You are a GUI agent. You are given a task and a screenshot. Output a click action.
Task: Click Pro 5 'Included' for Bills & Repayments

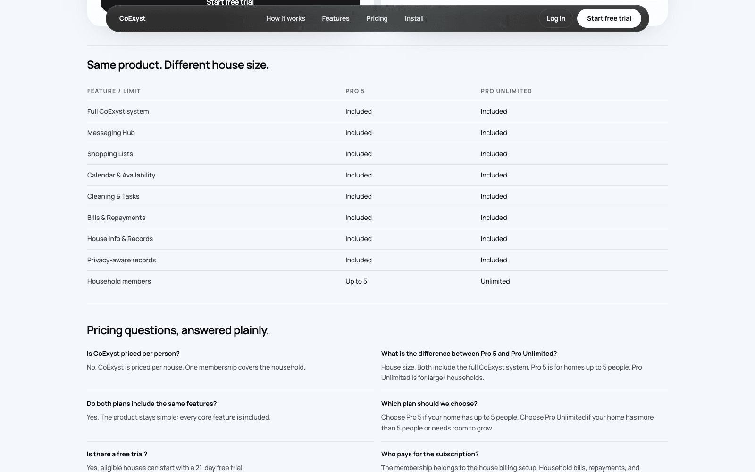(359, 218)
